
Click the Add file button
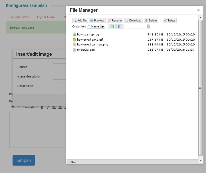point(80,21)
